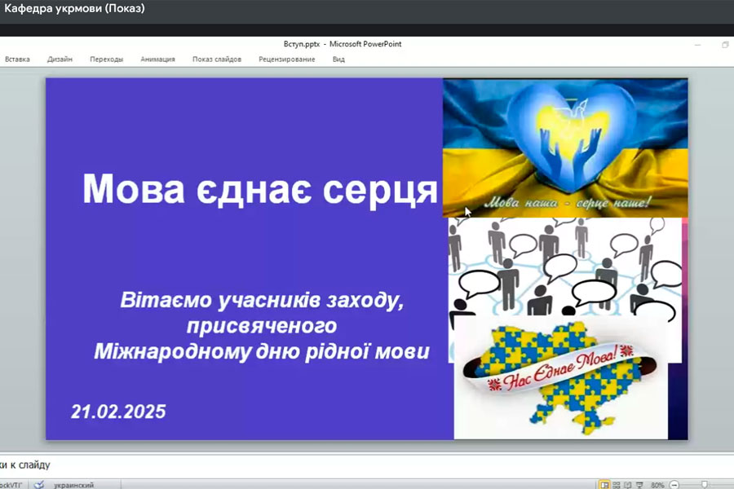This screenshot has height=489, width=734.
Task: Switch to the Вид tab
Action: tap(338, 59)
